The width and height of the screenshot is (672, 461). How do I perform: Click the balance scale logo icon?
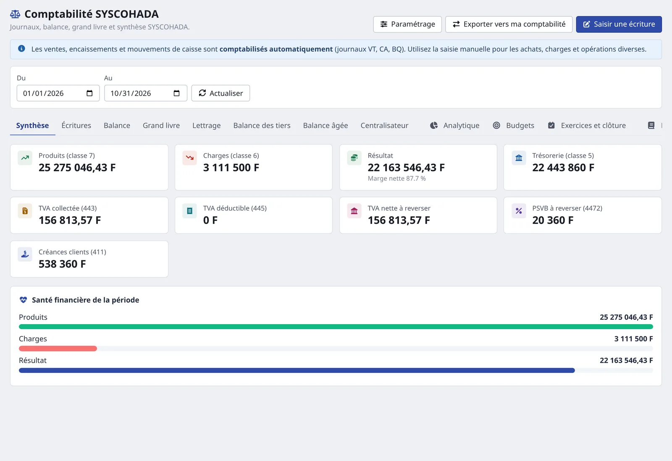(x=15, y=14)
